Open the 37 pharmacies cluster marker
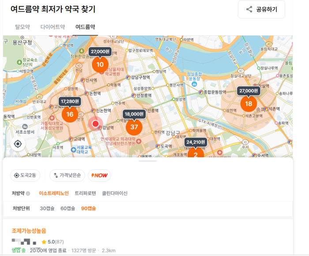 (x=134, y=127)
